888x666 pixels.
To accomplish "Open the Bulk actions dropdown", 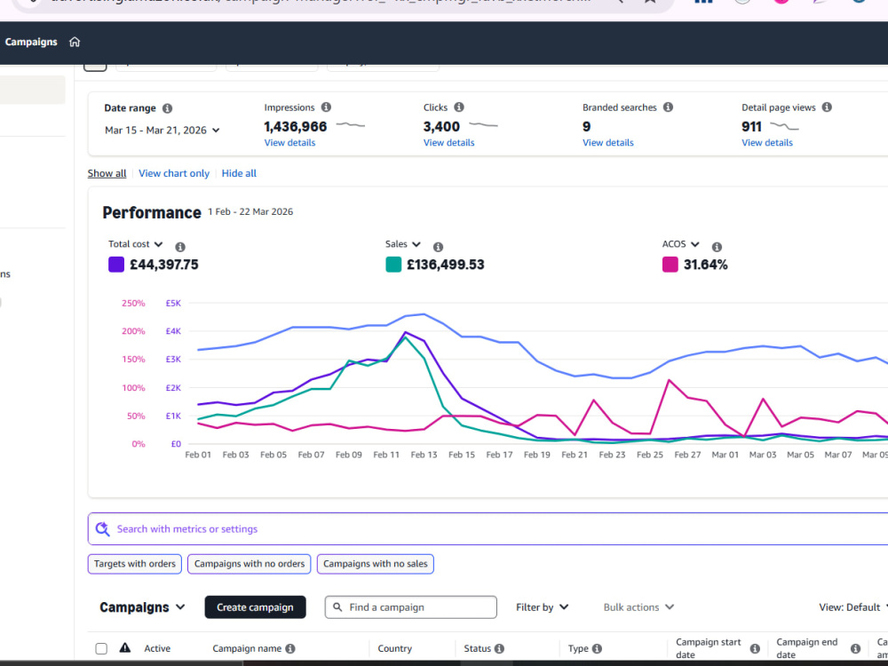I will [x=638, y=607].
